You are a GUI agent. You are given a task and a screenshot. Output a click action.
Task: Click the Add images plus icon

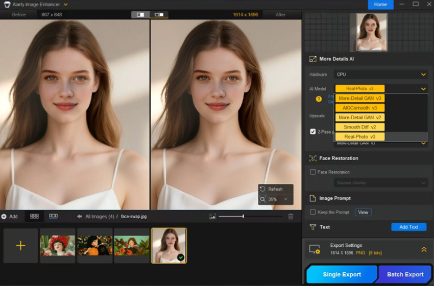pos(4,216)
